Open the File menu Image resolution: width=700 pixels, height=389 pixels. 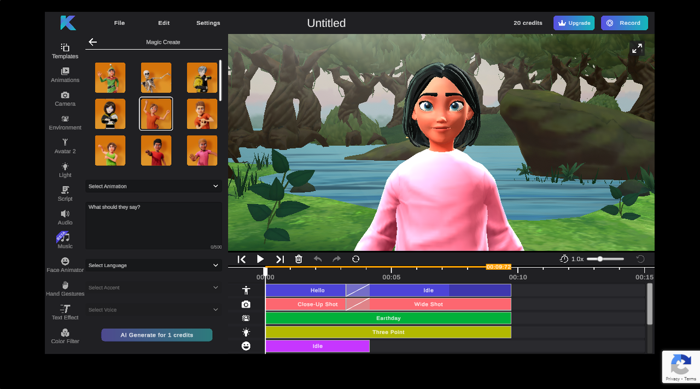point(119,23)
